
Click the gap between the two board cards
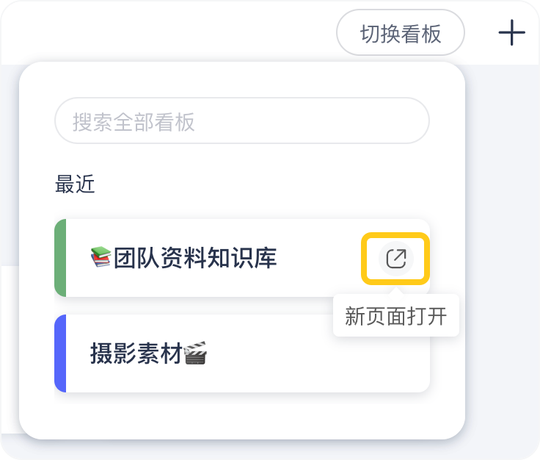pyautogui.click(x=220, y=306)
